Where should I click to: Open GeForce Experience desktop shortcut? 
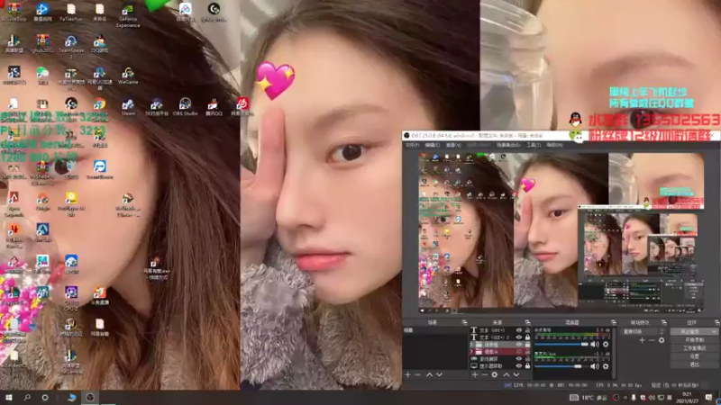point(128,16)
